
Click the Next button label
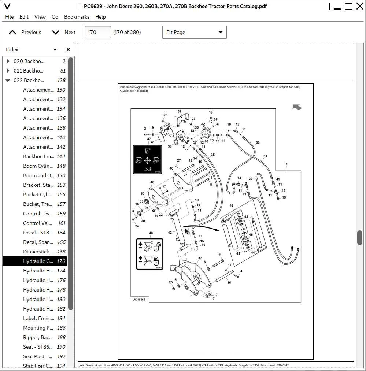[70, 32]
